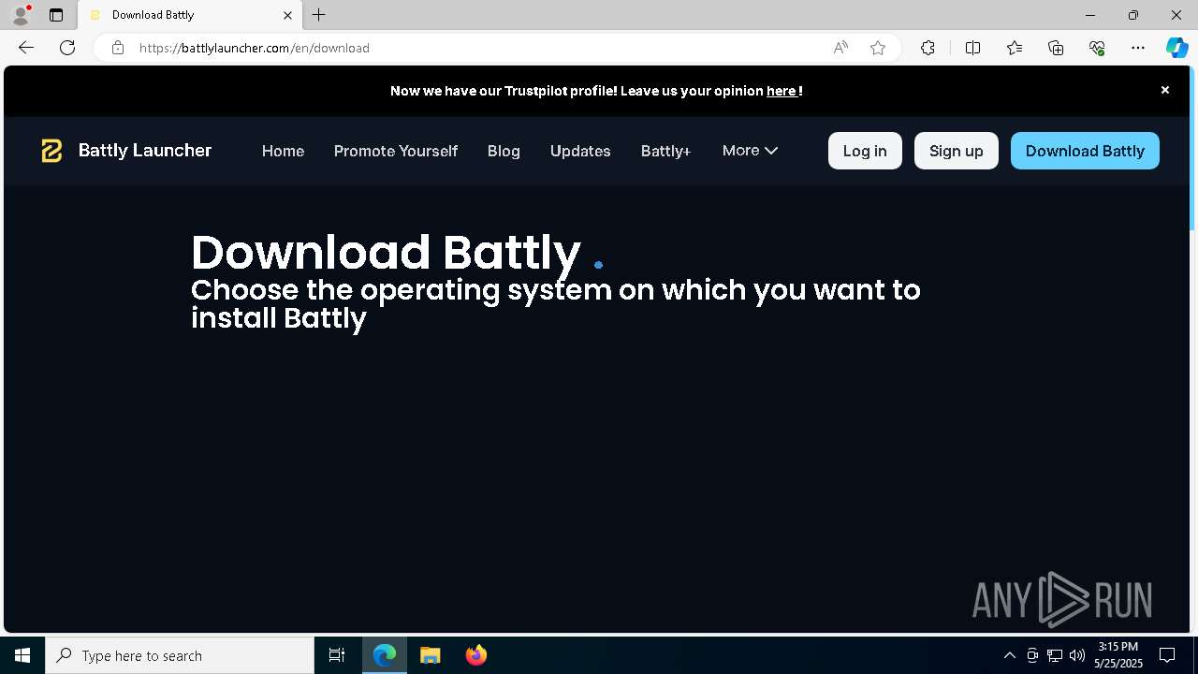This screenshot has height=674, width=1198.
Task: Open a new browser tab
Action: tap(319, 15)
